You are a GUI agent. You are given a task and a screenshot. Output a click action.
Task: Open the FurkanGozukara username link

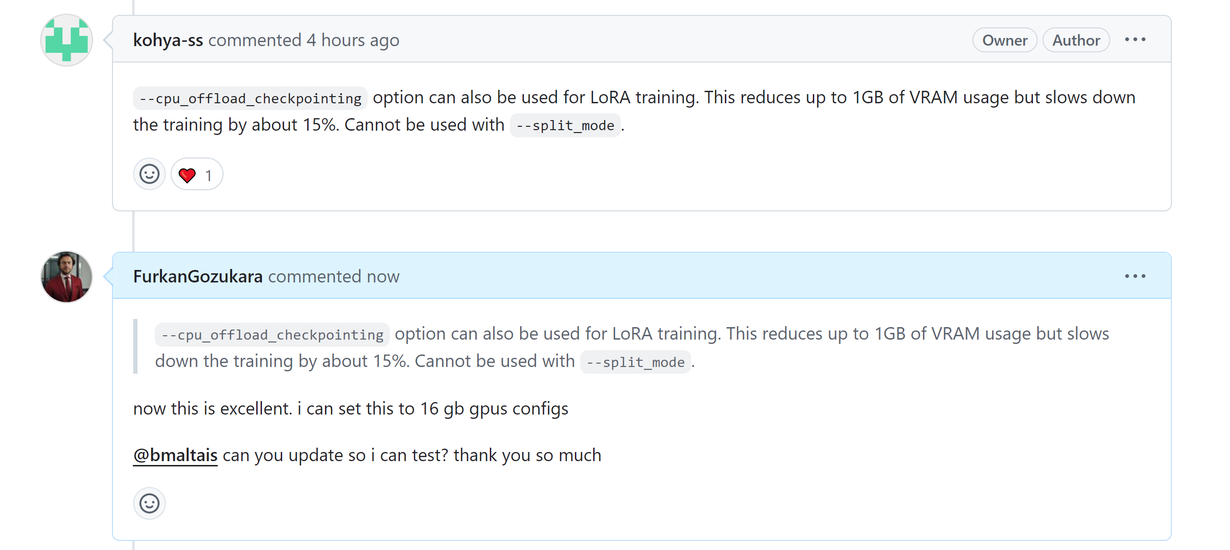(x=198, y=277)
